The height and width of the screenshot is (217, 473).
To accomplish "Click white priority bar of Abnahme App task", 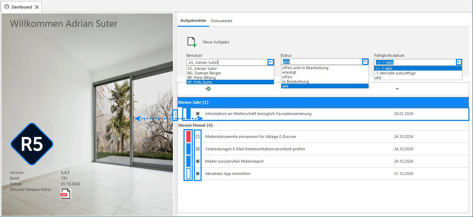I will [188, 174].
